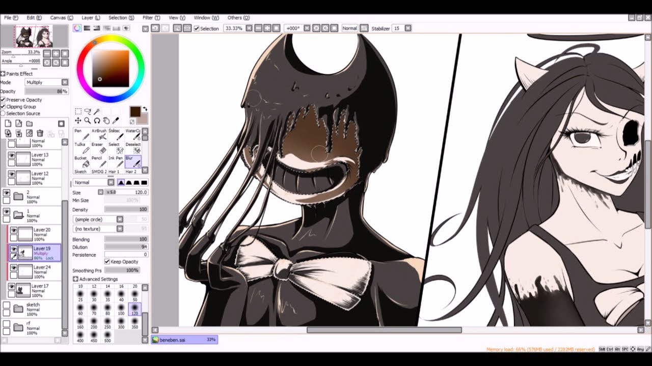The height and width of the screenshot is (366, 652).
Task: Select the Ink Pen tool
Action: (116, 161)
